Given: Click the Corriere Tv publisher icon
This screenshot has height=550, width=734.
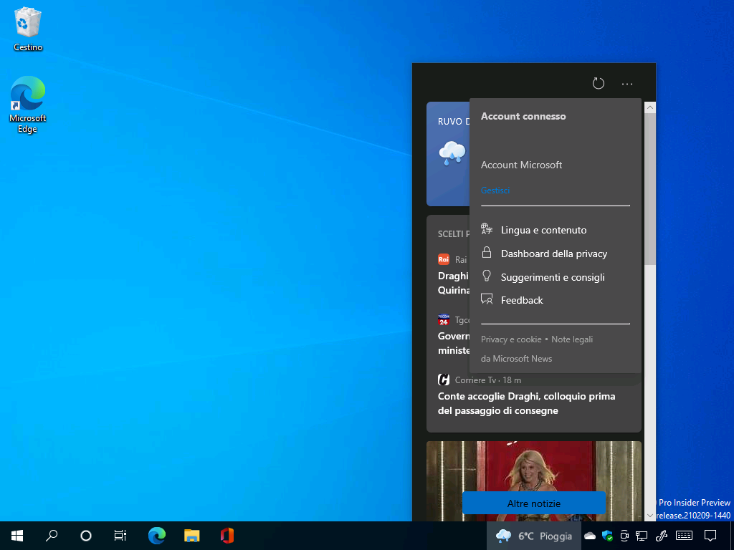Looking at the screenshot, I should tap(443, 380).
